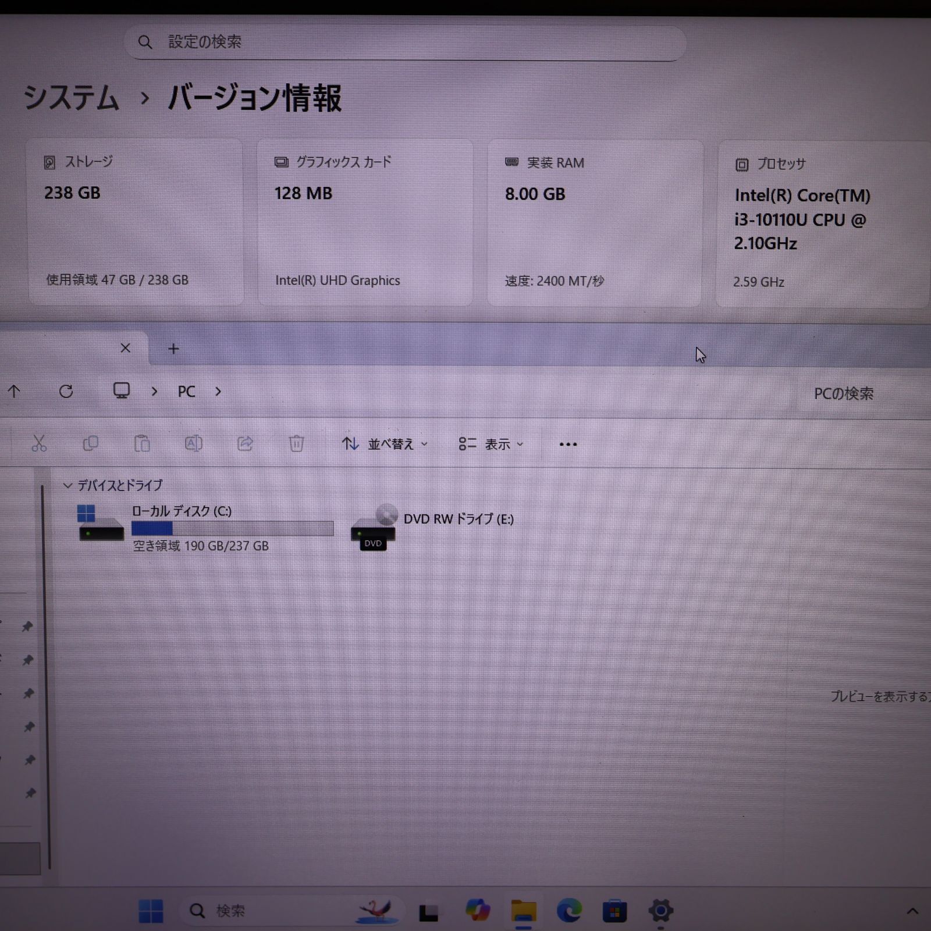Click the Copy icon in toolbar

[90, 443]
